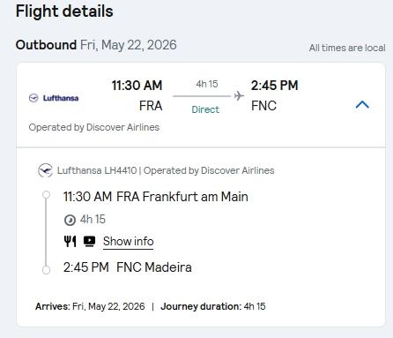Click the meal service fork-knife icon

[x=70, y=241]
